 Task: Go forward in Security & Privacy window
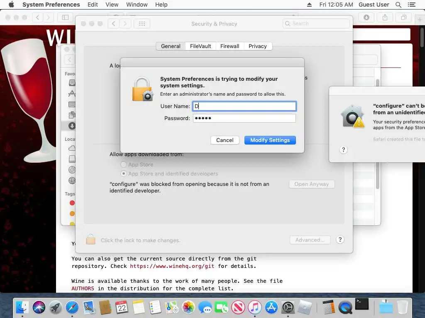click(125, 24)
